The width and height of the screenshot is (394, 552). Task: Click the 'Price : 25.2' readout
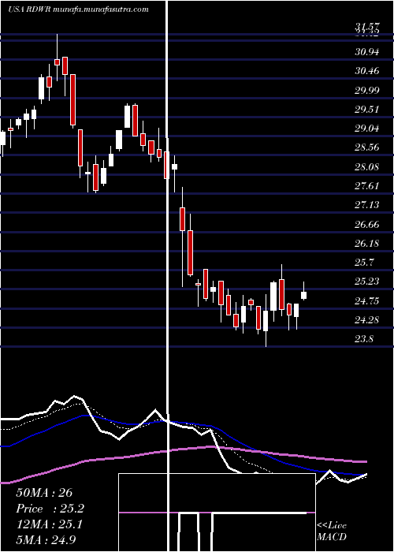[50, 509]
